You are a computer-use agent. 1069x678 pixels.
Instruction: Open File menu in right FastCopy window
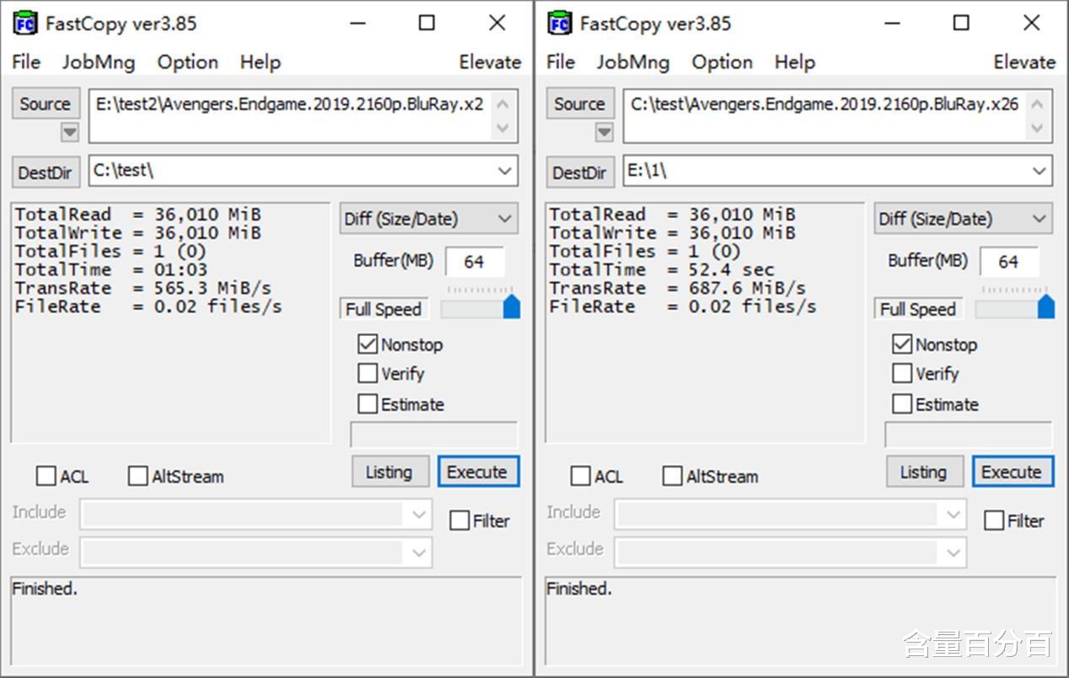(561, 61)
